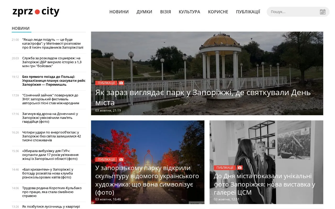Viewport: 335px width, 209px height.
Task: Click camera icon on sculpture article card
Action: point(121,159)
